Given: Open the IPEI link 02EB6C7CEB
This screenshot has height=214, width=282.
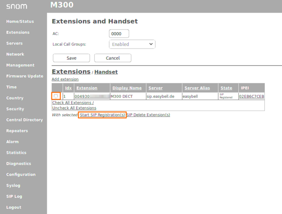Looking at the screenshot, I should coord(252,97).
